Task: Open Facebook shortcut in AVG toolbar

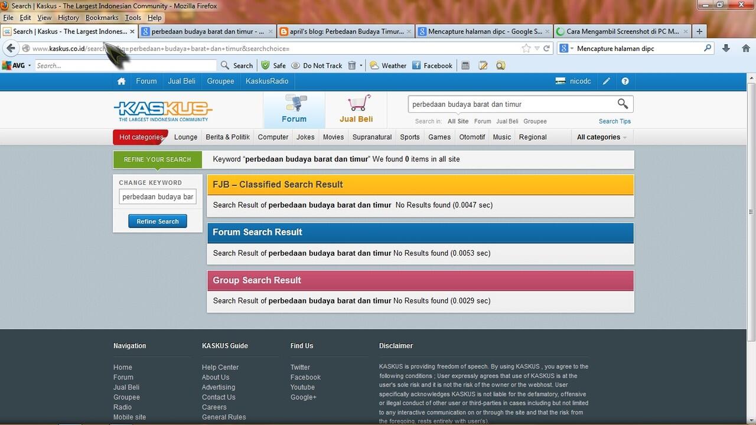Action: coord(432,66)
